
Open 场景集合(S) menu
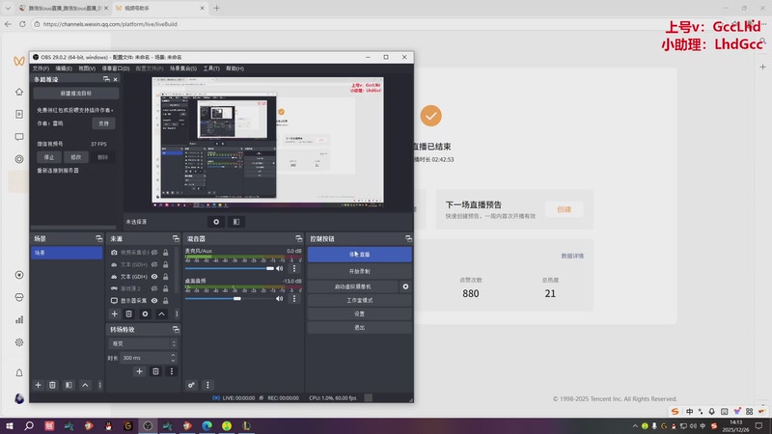[183, 68]
